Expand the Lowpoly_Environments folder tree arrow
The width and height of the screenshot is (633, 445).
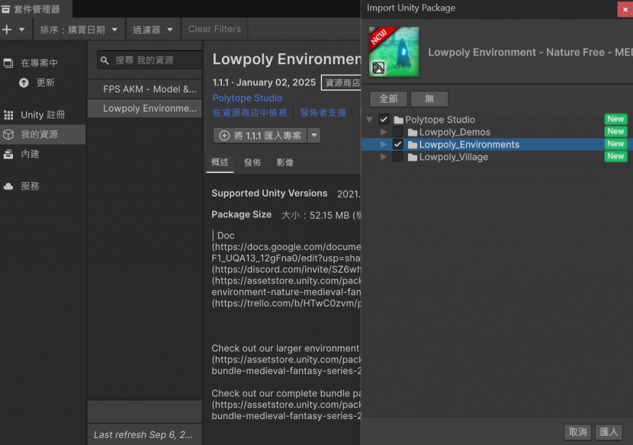(384, 144)
